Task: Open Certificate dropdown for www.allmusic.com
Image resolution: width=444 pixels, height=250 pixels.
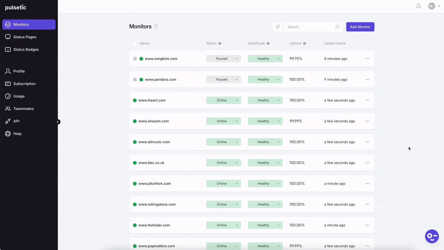Action: pyautogui.click(x=265, y=142)
